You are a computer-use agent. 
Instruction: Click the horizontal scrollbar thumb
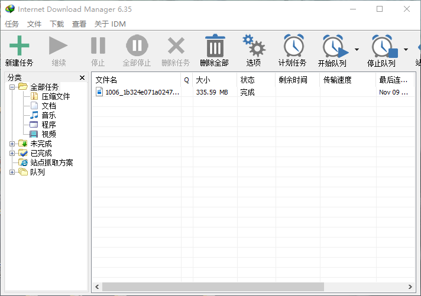213,287
